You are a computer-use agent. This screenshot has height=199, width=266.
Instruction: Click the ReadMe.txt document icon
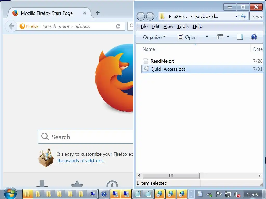(x=145, y=61)
